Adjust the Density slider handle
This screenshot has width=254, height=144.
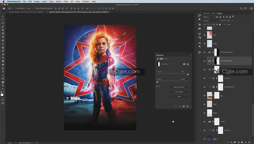[188, 74]
